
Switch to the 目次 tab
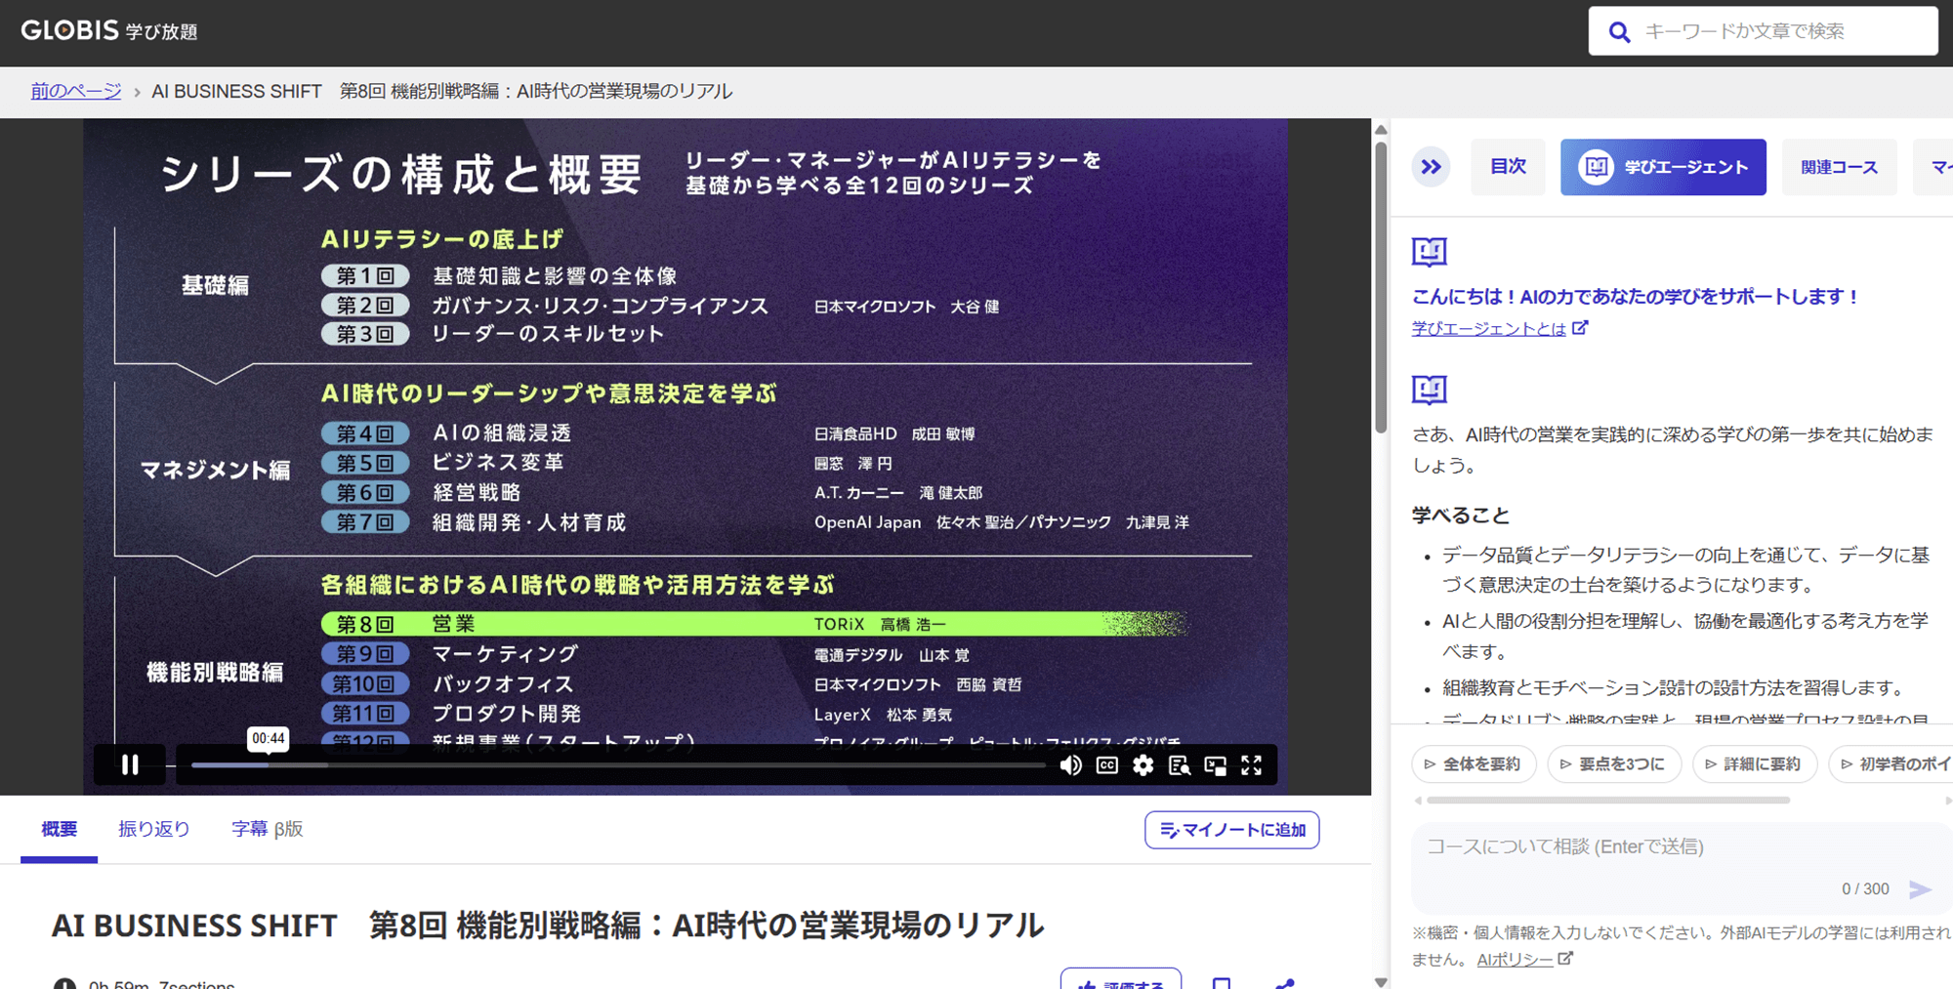pyautogui.click(x=1507, y=167)
